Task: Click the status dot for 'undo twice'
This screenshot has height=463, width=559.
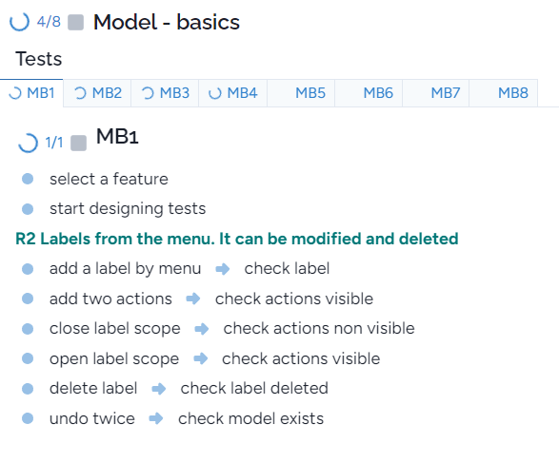Action: point(28,418)
